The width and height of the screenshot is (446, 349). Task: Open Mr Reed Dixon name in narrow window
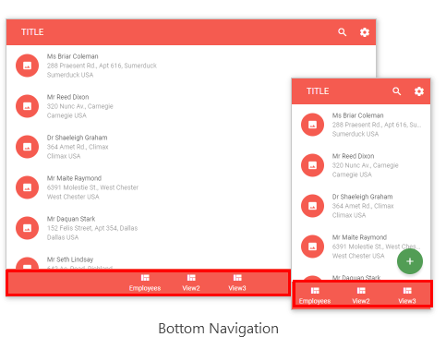tap(353, 156)
